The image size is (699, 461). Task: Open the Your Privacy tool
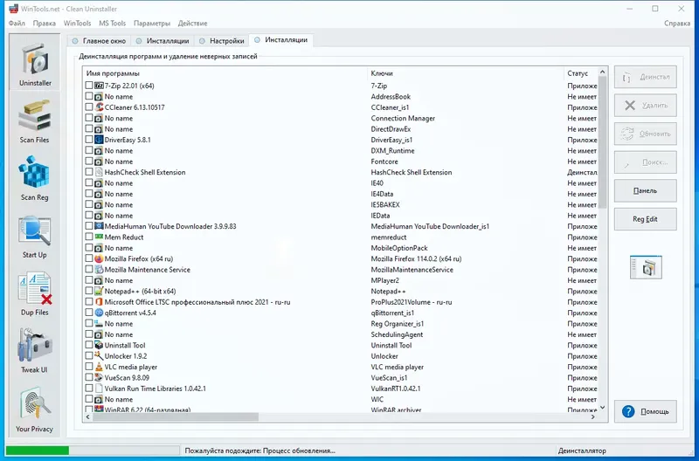34,409
